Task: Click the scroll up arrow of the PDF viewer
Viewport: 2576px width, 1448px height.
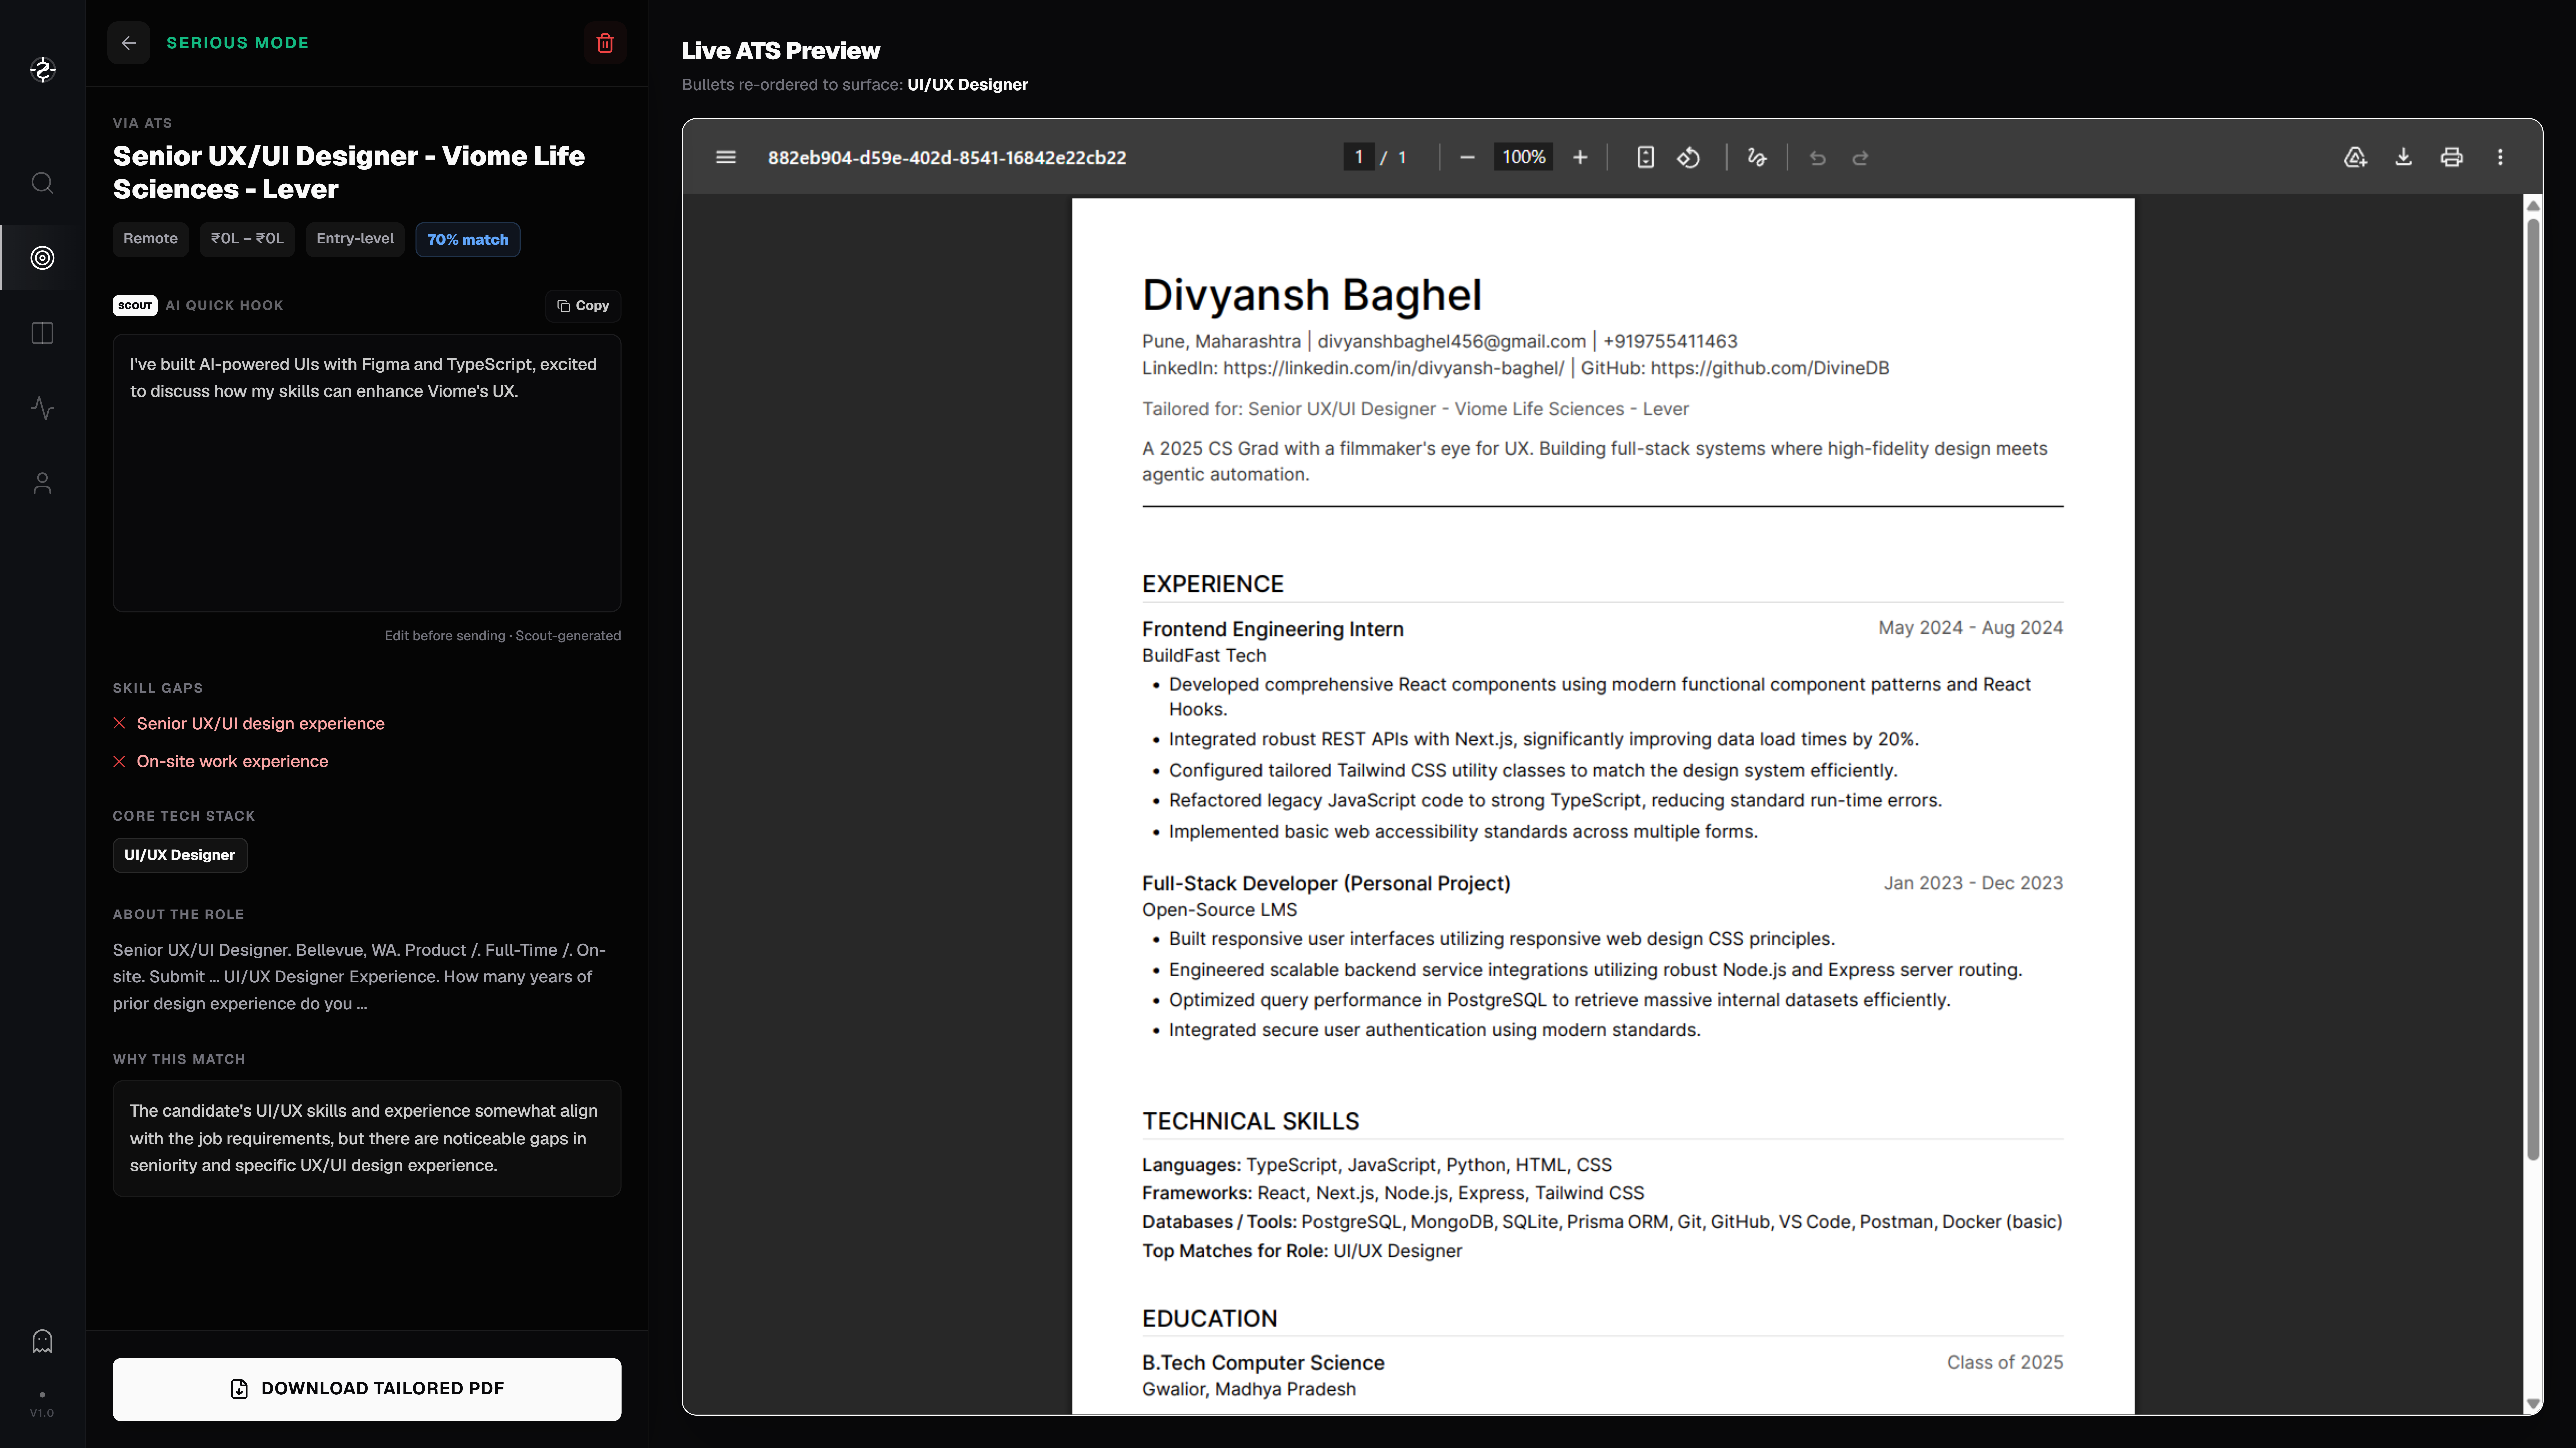Action: coord(2533,206)
